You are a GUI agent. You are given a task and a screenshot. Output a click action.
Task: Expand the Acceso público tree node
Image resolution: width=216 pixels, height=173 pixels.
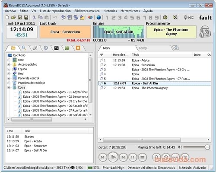pyautogui.click(x=9, y=64)
